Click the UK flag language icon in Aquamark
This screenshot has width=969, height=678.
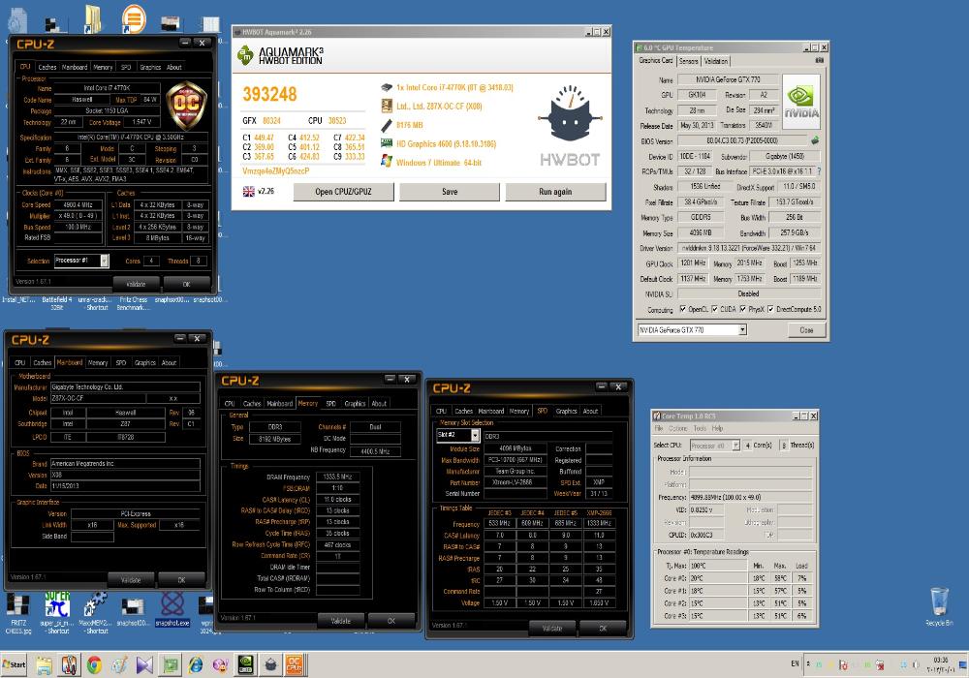point(248,192)
